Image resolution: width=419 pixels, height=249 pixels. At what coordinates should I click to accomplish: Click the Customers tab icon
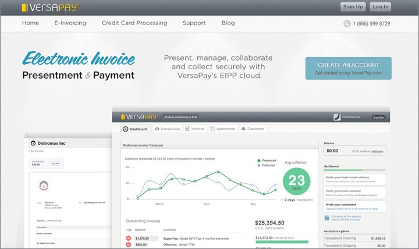[x=243, y=129]
